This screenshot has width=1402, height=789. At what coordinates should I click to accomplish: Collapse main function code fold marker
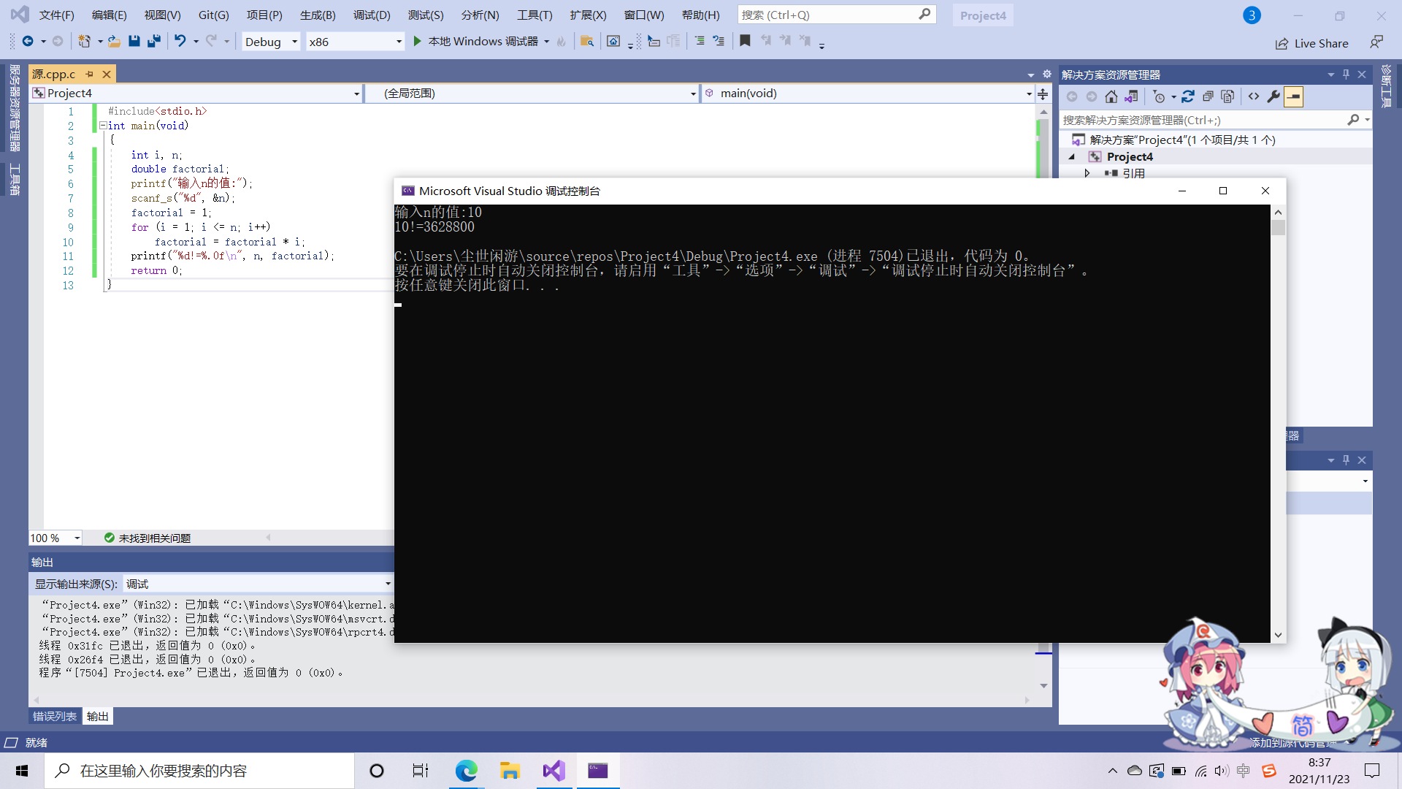click(103, 126)
